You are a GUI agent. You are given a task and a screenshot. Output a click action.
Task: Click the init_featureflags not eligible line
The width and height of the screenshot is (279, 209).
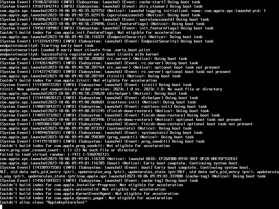(90, 33)
